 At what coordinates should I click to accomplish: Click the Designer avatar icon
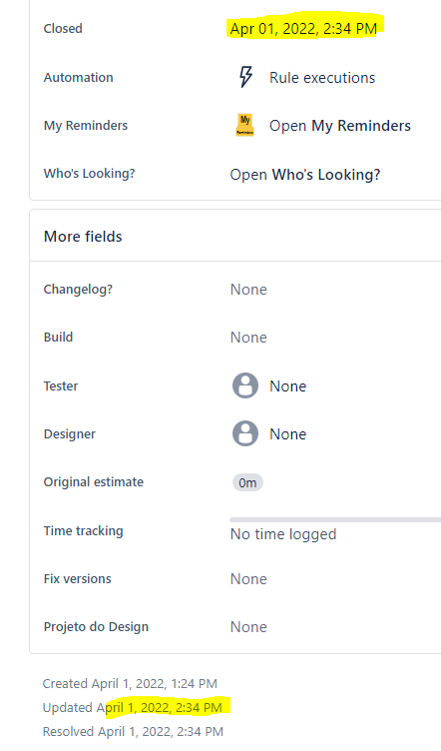245,433
